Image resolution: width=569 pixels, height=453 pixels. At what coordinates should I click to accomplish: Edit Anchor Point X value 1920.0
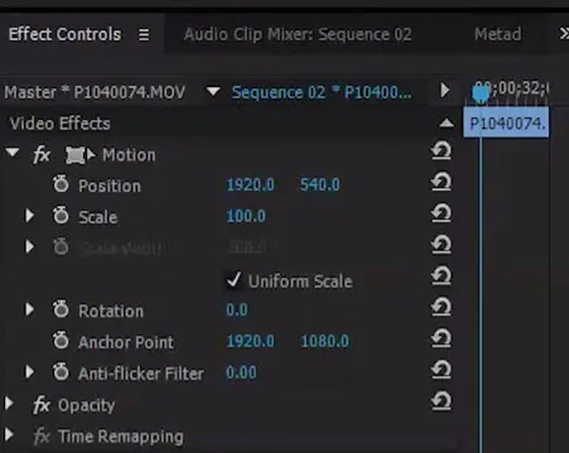[250, 341]
